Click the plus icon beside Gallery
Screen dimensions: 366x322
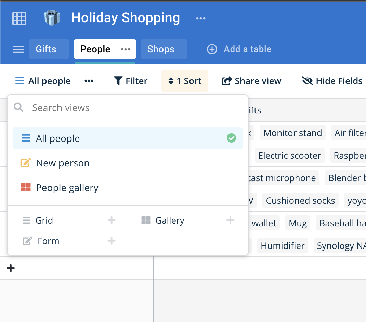click(230, 220)
